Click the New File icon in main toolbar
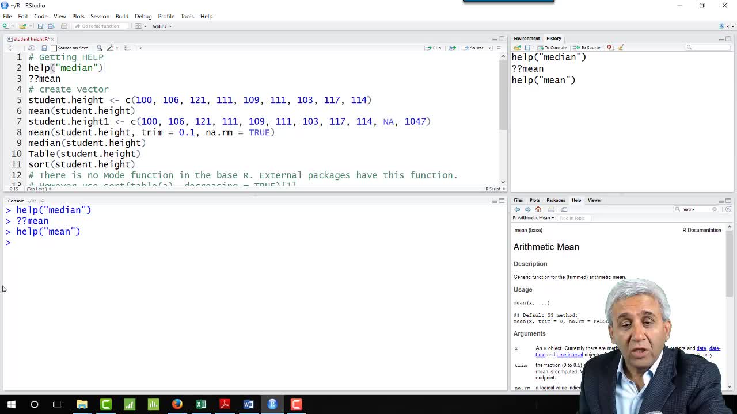 [x=6, y=26]
